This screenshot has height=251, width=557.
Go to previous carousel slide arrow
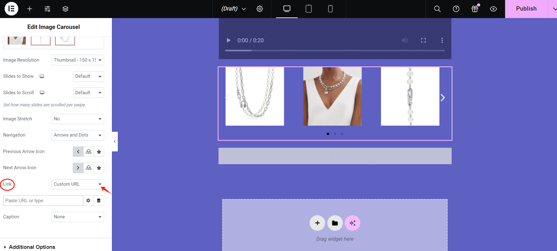click(227, 98)
